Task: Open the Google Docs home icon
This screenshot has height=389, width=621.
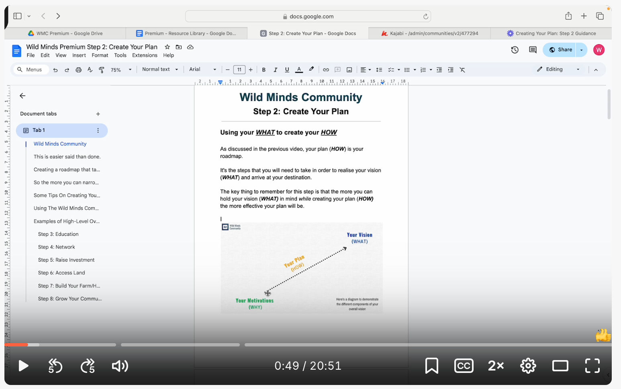Action: [17, 51]
